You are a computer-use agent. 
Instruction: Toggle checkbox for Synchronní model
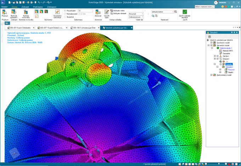pyautogui.click(x=212, y=43)
